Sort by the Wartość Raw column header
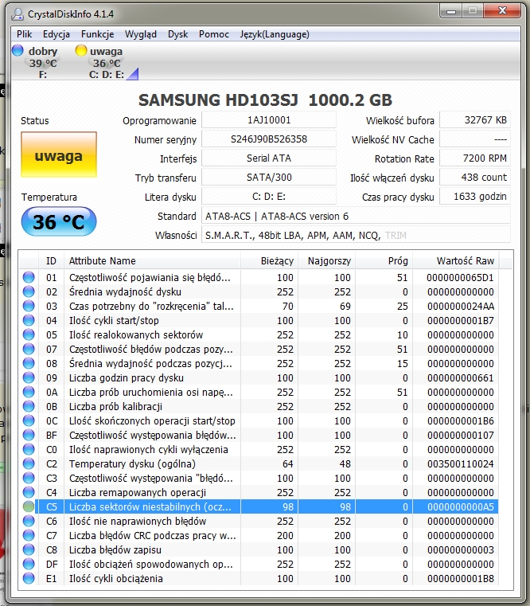The height and width of the screenshot is (606, 530). click(x=456, y=261)
